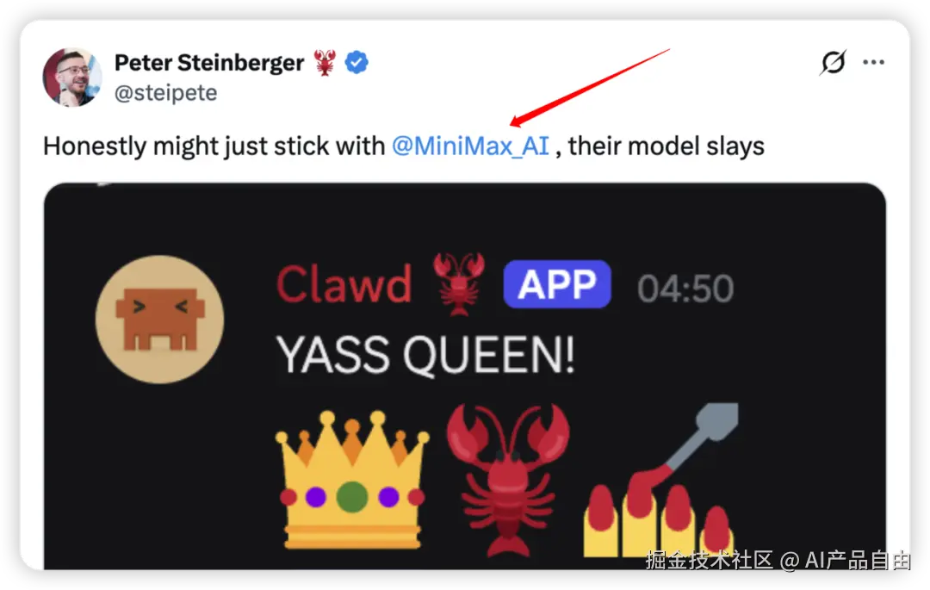Click the watermark text at image corner
Image resolution: width=930 pixels, height=590 pixels.
click(x=778, y=561)
